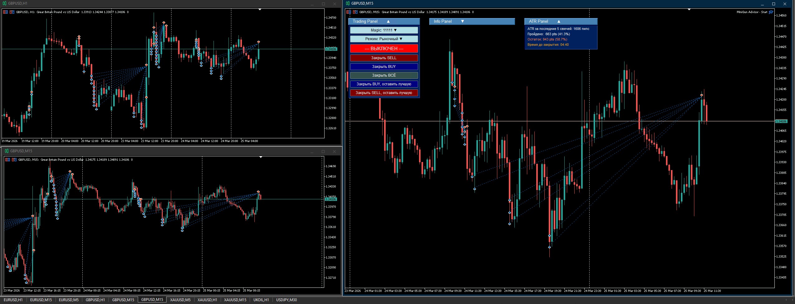Click the Закрыть ВСЁ button
Image resolution: width=795 pixels, height=304 pixels.
384,75
